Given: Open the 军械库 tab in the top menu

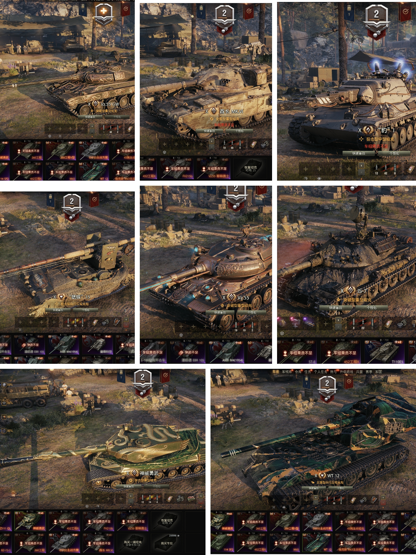Looking at the screenshot, I should click(287, 372).
